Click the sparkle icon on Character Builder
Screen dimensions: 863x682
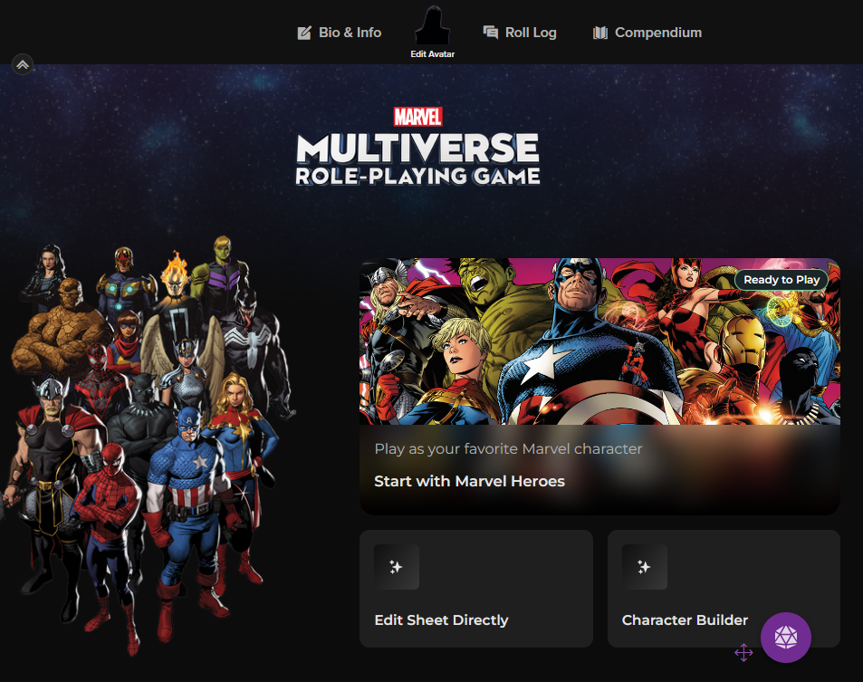(x=645, y=567)
